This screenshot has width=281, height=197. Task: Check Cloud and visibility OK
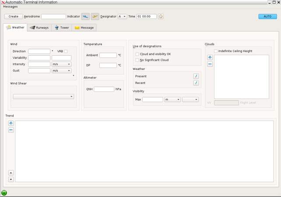point(137,54)
